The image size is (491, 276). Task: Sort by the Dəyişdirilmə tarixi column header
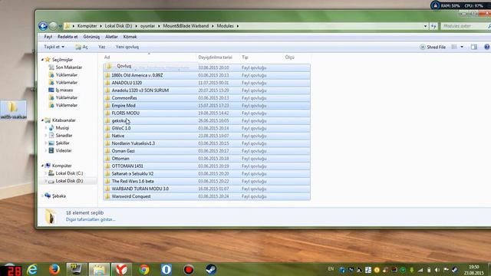pos(217,58)
